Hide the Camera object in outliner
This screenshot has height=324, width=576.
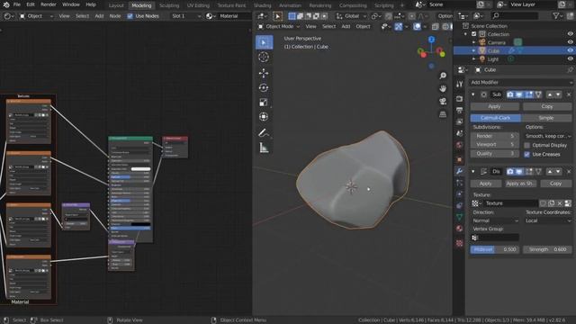point(570,42)
